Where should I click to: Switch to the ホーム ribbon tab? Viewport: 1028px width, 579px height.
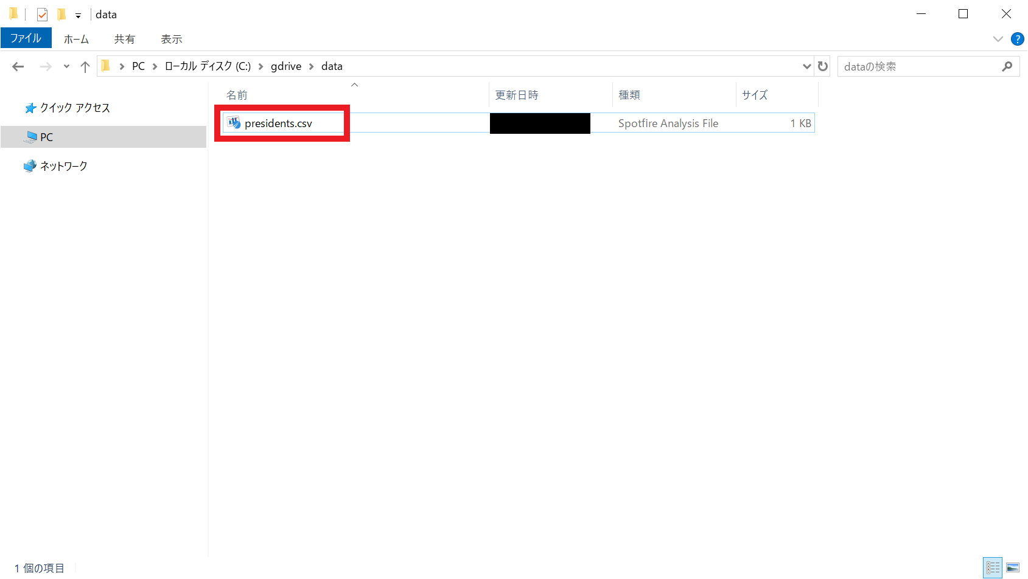click(x=76, y=39)
